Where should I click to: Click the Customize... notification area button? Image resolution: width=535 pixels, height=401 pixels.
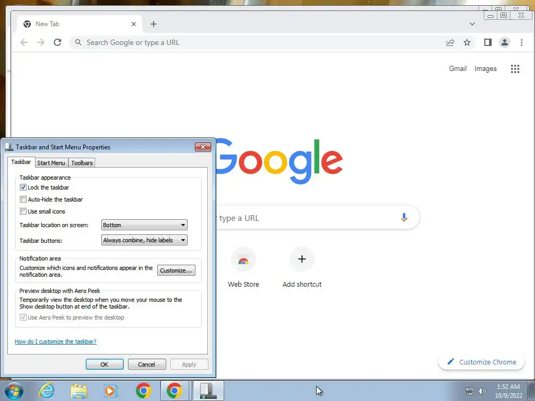[176, 270]
